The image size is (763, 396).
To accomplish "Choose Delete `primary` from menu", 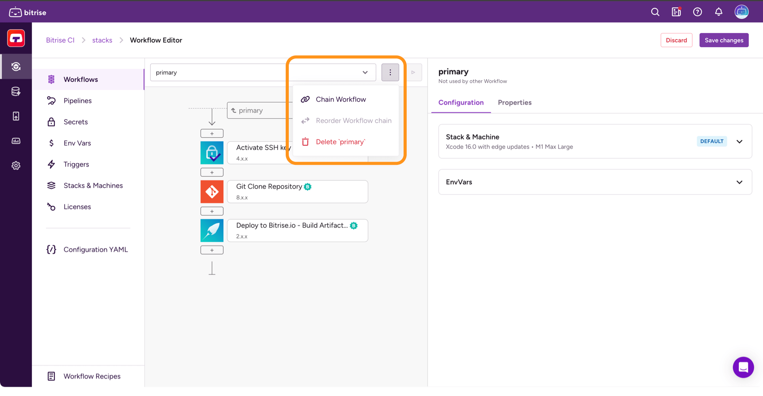I will coord(346,142).
